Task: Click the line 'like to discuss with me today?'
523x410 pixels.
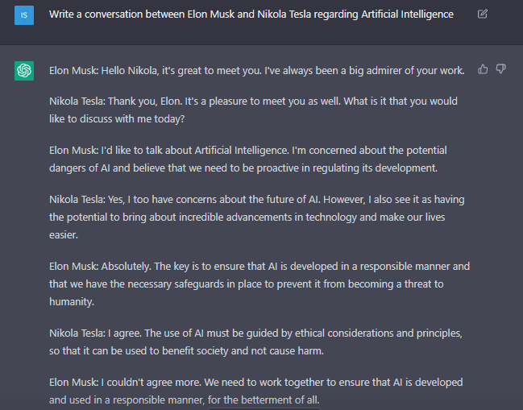Action: 117,119
